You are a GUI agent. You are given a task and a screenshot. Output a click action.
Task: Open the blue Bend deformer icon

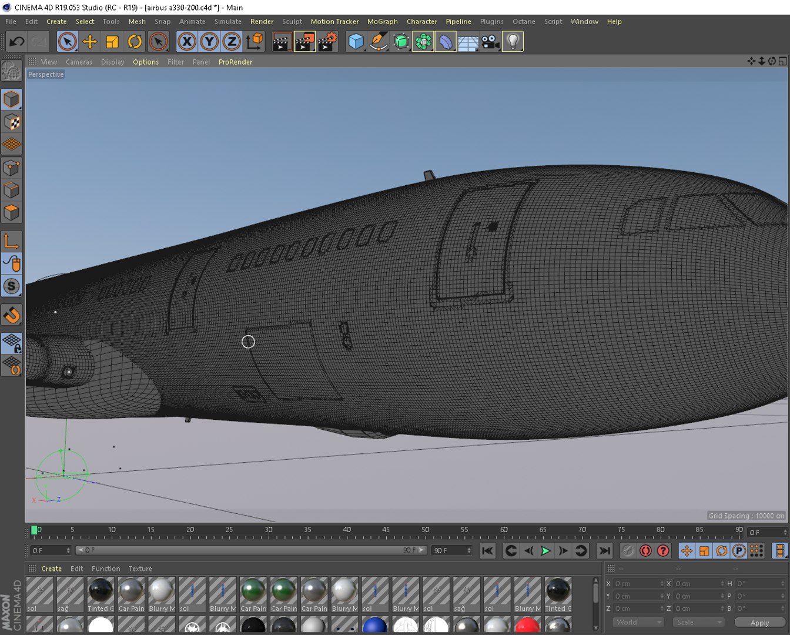pyautogui.click(x=446, y=41)
